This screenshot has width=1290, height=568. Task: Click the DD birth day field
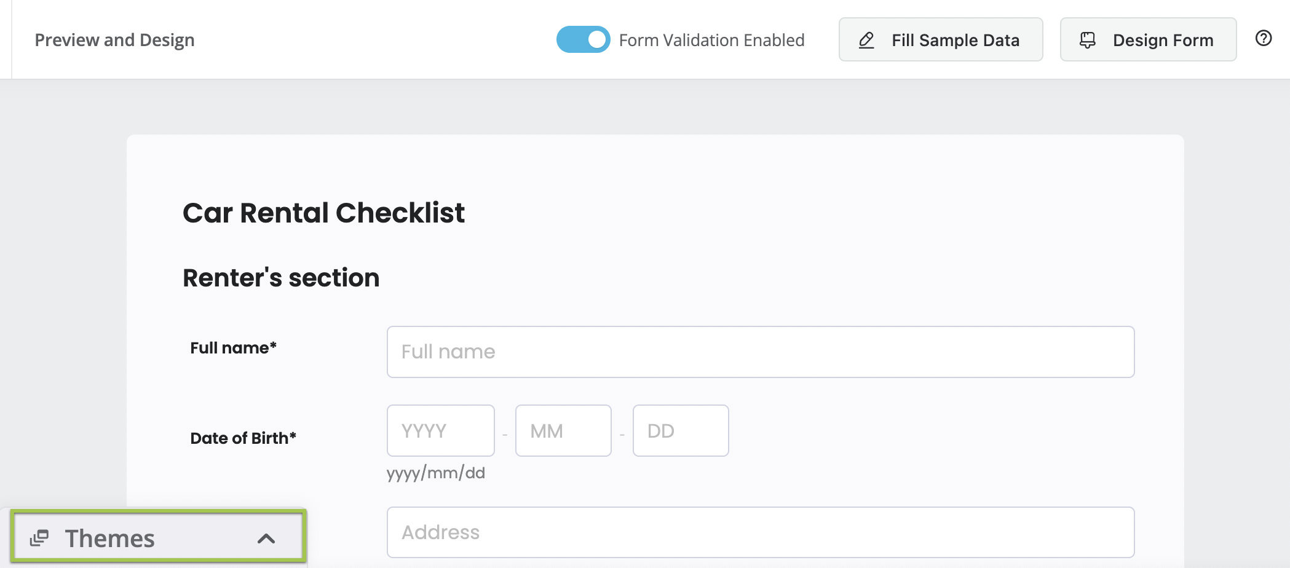pyautogui.click(x=680, y=431)
